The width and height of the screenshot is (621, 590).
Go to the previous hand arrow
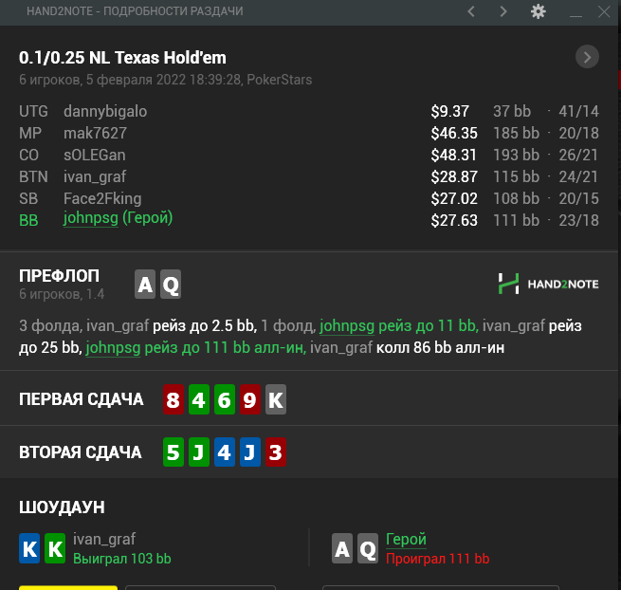point(471,11)
